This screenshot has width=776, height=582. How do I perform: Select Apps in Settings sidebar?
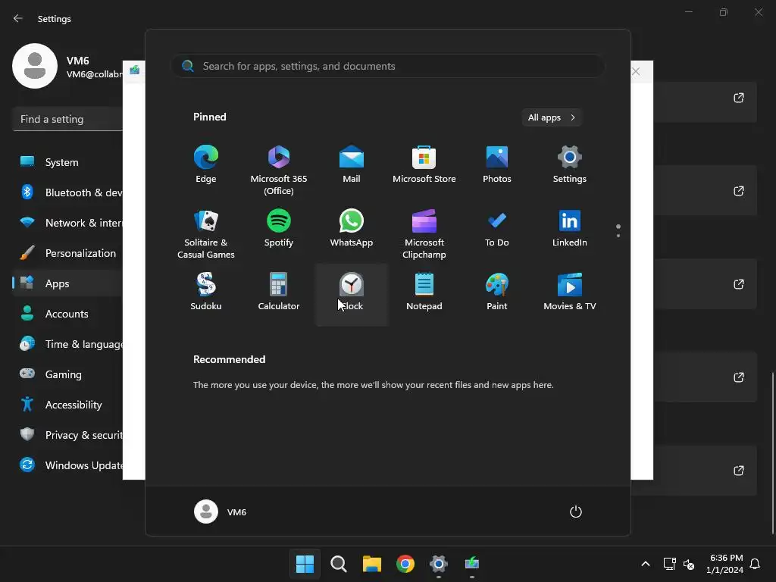(67, 283)
